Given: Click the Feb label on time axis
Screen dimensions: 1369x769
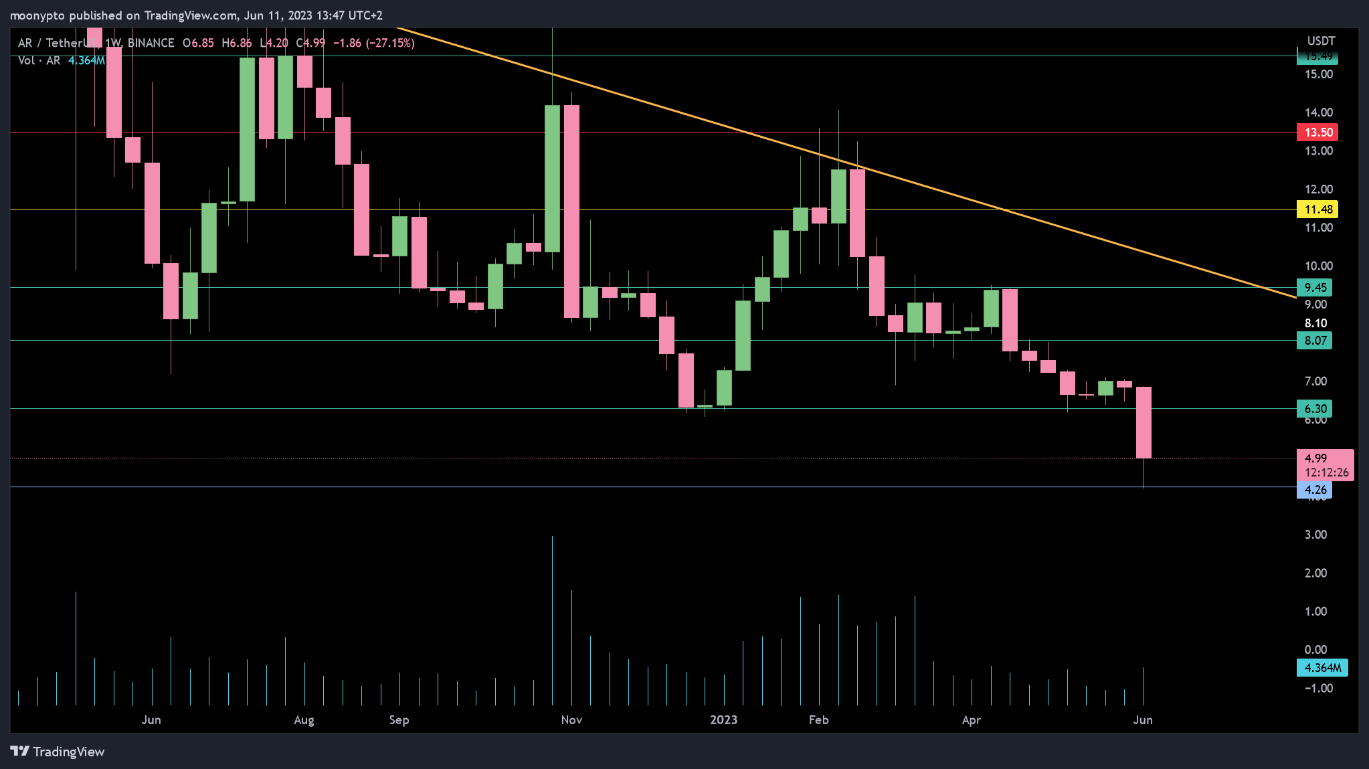Looking at the screenshot, I should coord(818,719).
